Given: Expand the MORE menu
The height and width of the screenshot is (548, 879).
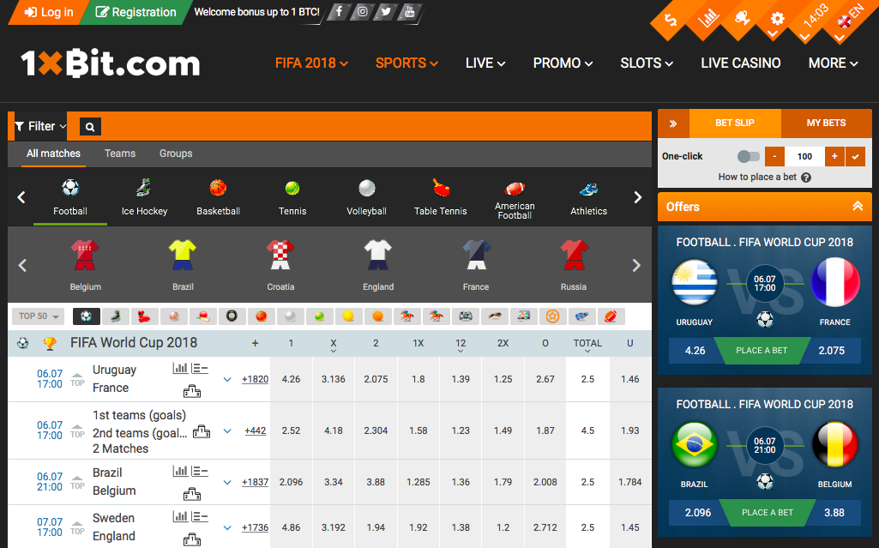Looking at the screenshot, I should [x=833, y=63].
